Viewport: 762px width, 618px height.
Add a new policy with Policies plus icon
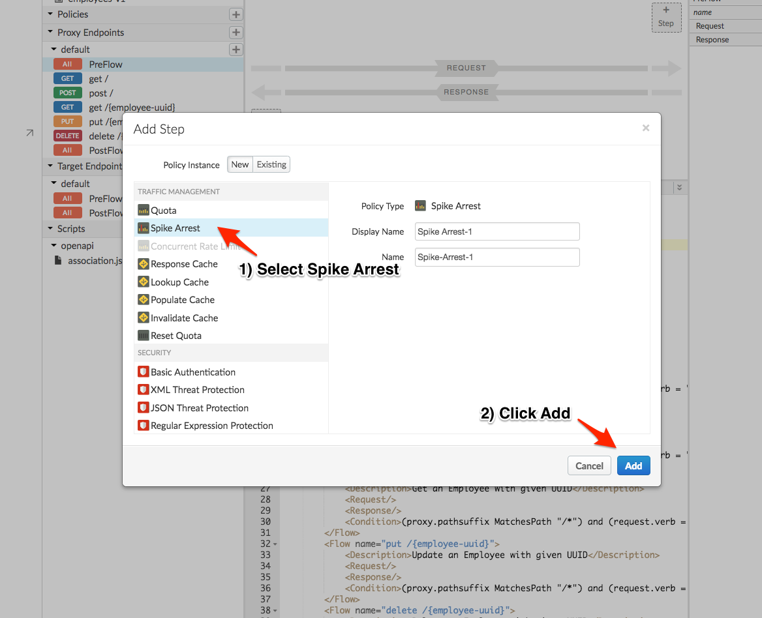(236, 14)
